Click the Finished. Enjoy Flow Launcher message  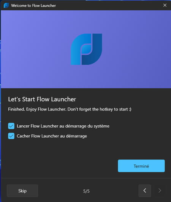tap(70, 109)
